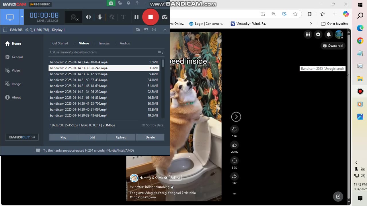Click the Upload button

121,137
